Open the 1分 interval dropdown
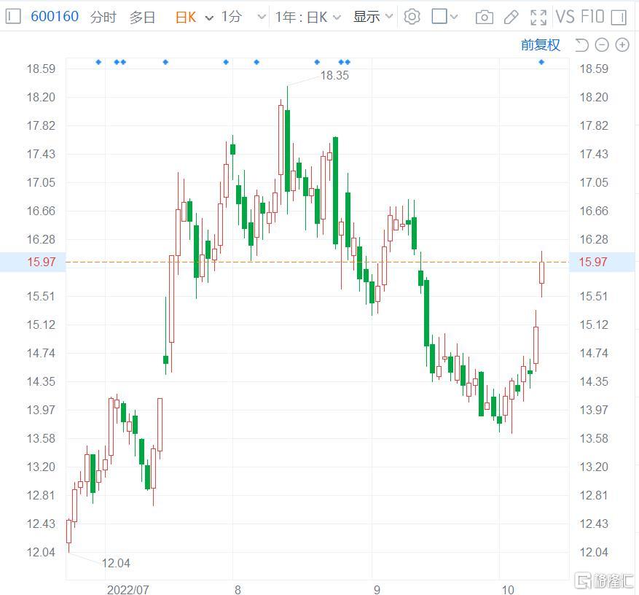 (243, 17)
